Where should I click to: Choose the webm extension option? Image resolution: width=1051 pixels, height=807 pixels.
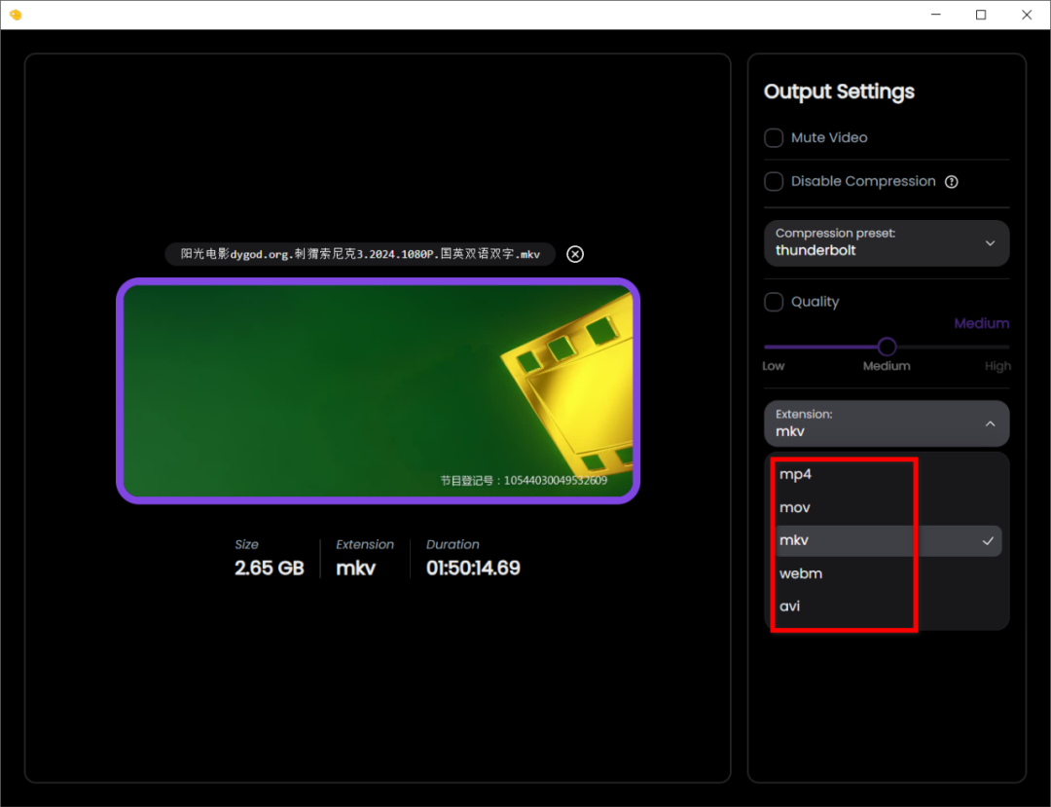[800, 573]
